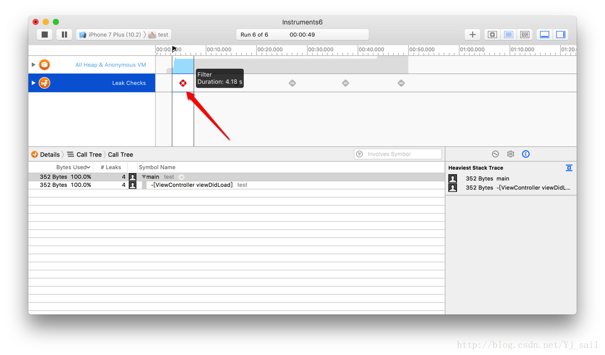Viewport: 605px width, 355px height.
Task: Select the Leak Checks track label
Action: [x=129, y=83]
